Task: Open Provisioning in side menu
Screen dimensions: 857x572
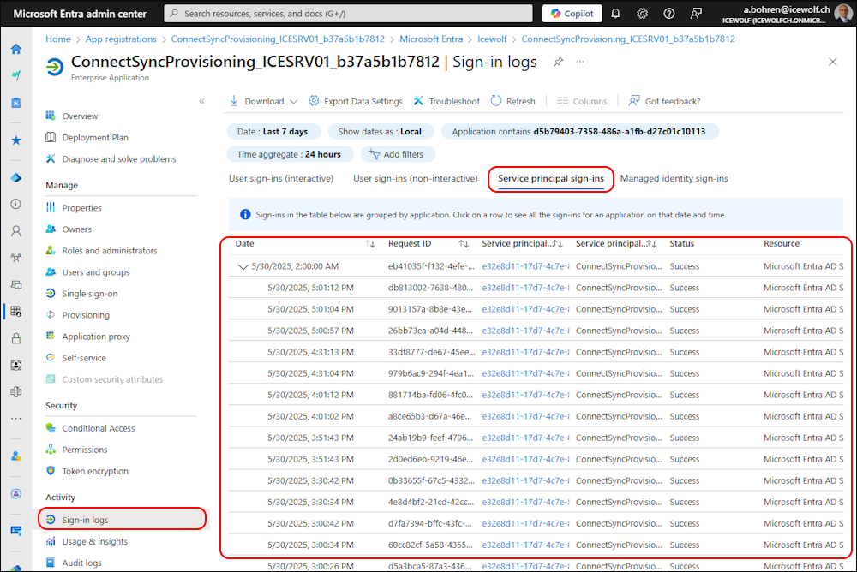Action: coord(86,315)
